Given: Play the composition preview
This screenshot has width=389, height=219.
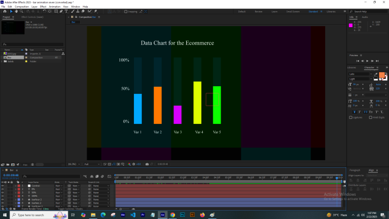Looking at the screenshot, I should pos(367,61).
